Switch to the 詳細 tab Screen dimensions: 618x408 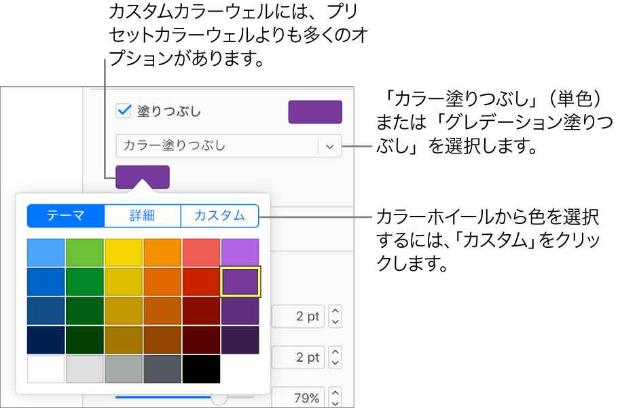click(x=142, y=216)
